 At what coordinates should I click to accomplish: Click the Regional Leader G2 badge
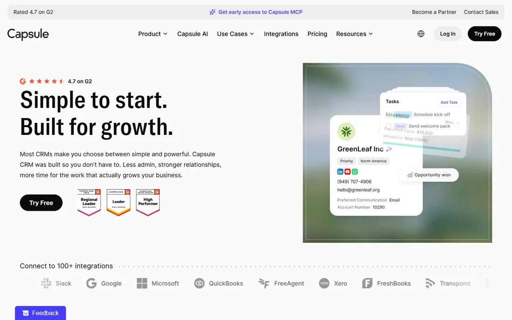pyautogui.click(x=89, y=202)
